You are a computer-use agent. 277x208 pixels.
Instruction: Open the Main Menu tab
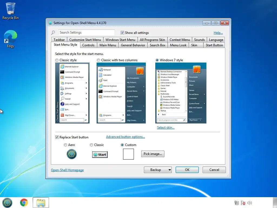[x=108, y=45]
